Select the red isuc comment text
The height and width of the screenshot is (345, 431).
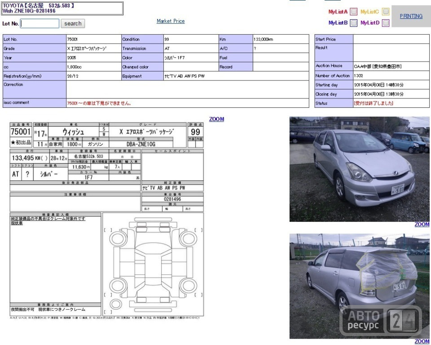click(99, 103)
